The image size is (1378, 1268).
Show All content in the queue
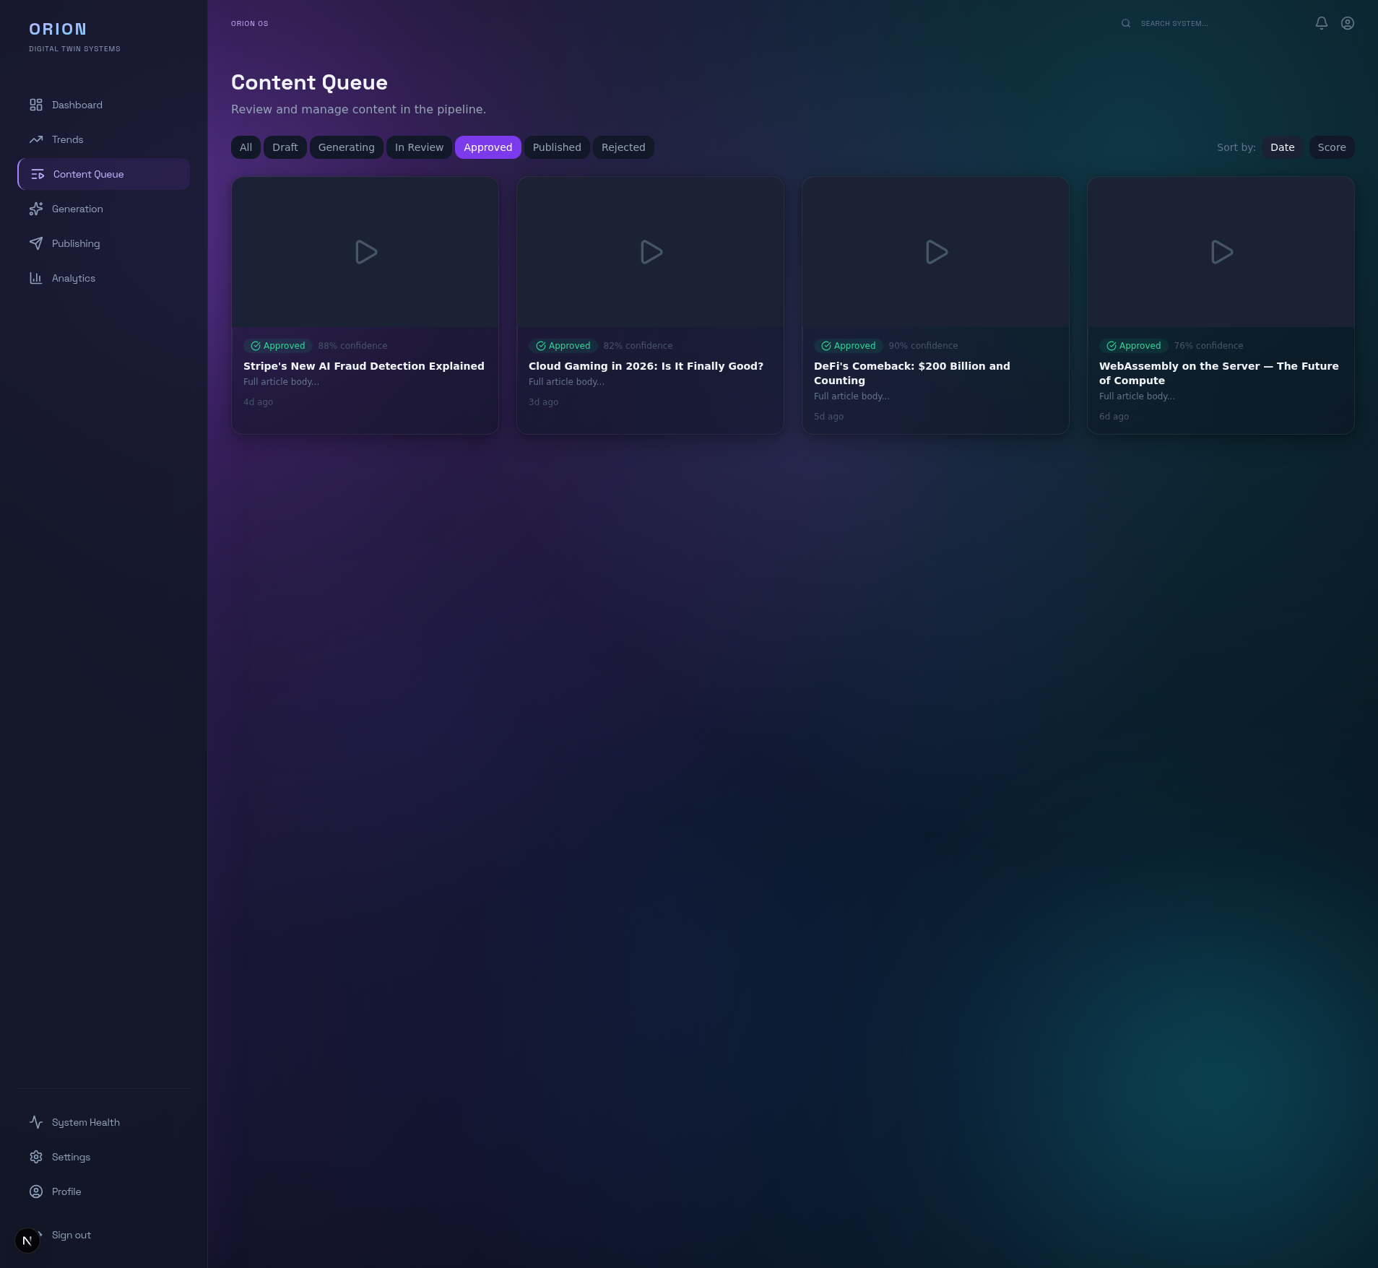point(246,147)
